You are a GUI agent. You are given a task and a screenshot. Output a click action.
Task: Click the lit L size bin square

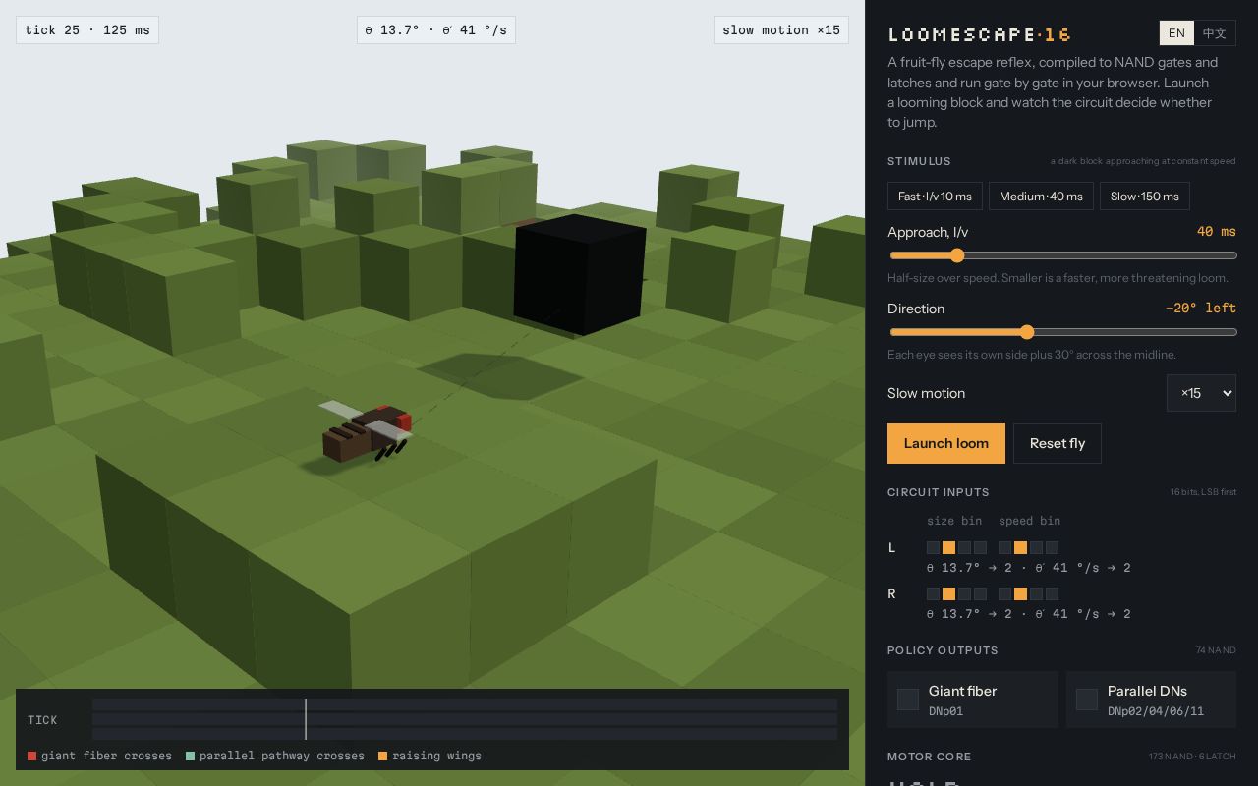[948, 547]
